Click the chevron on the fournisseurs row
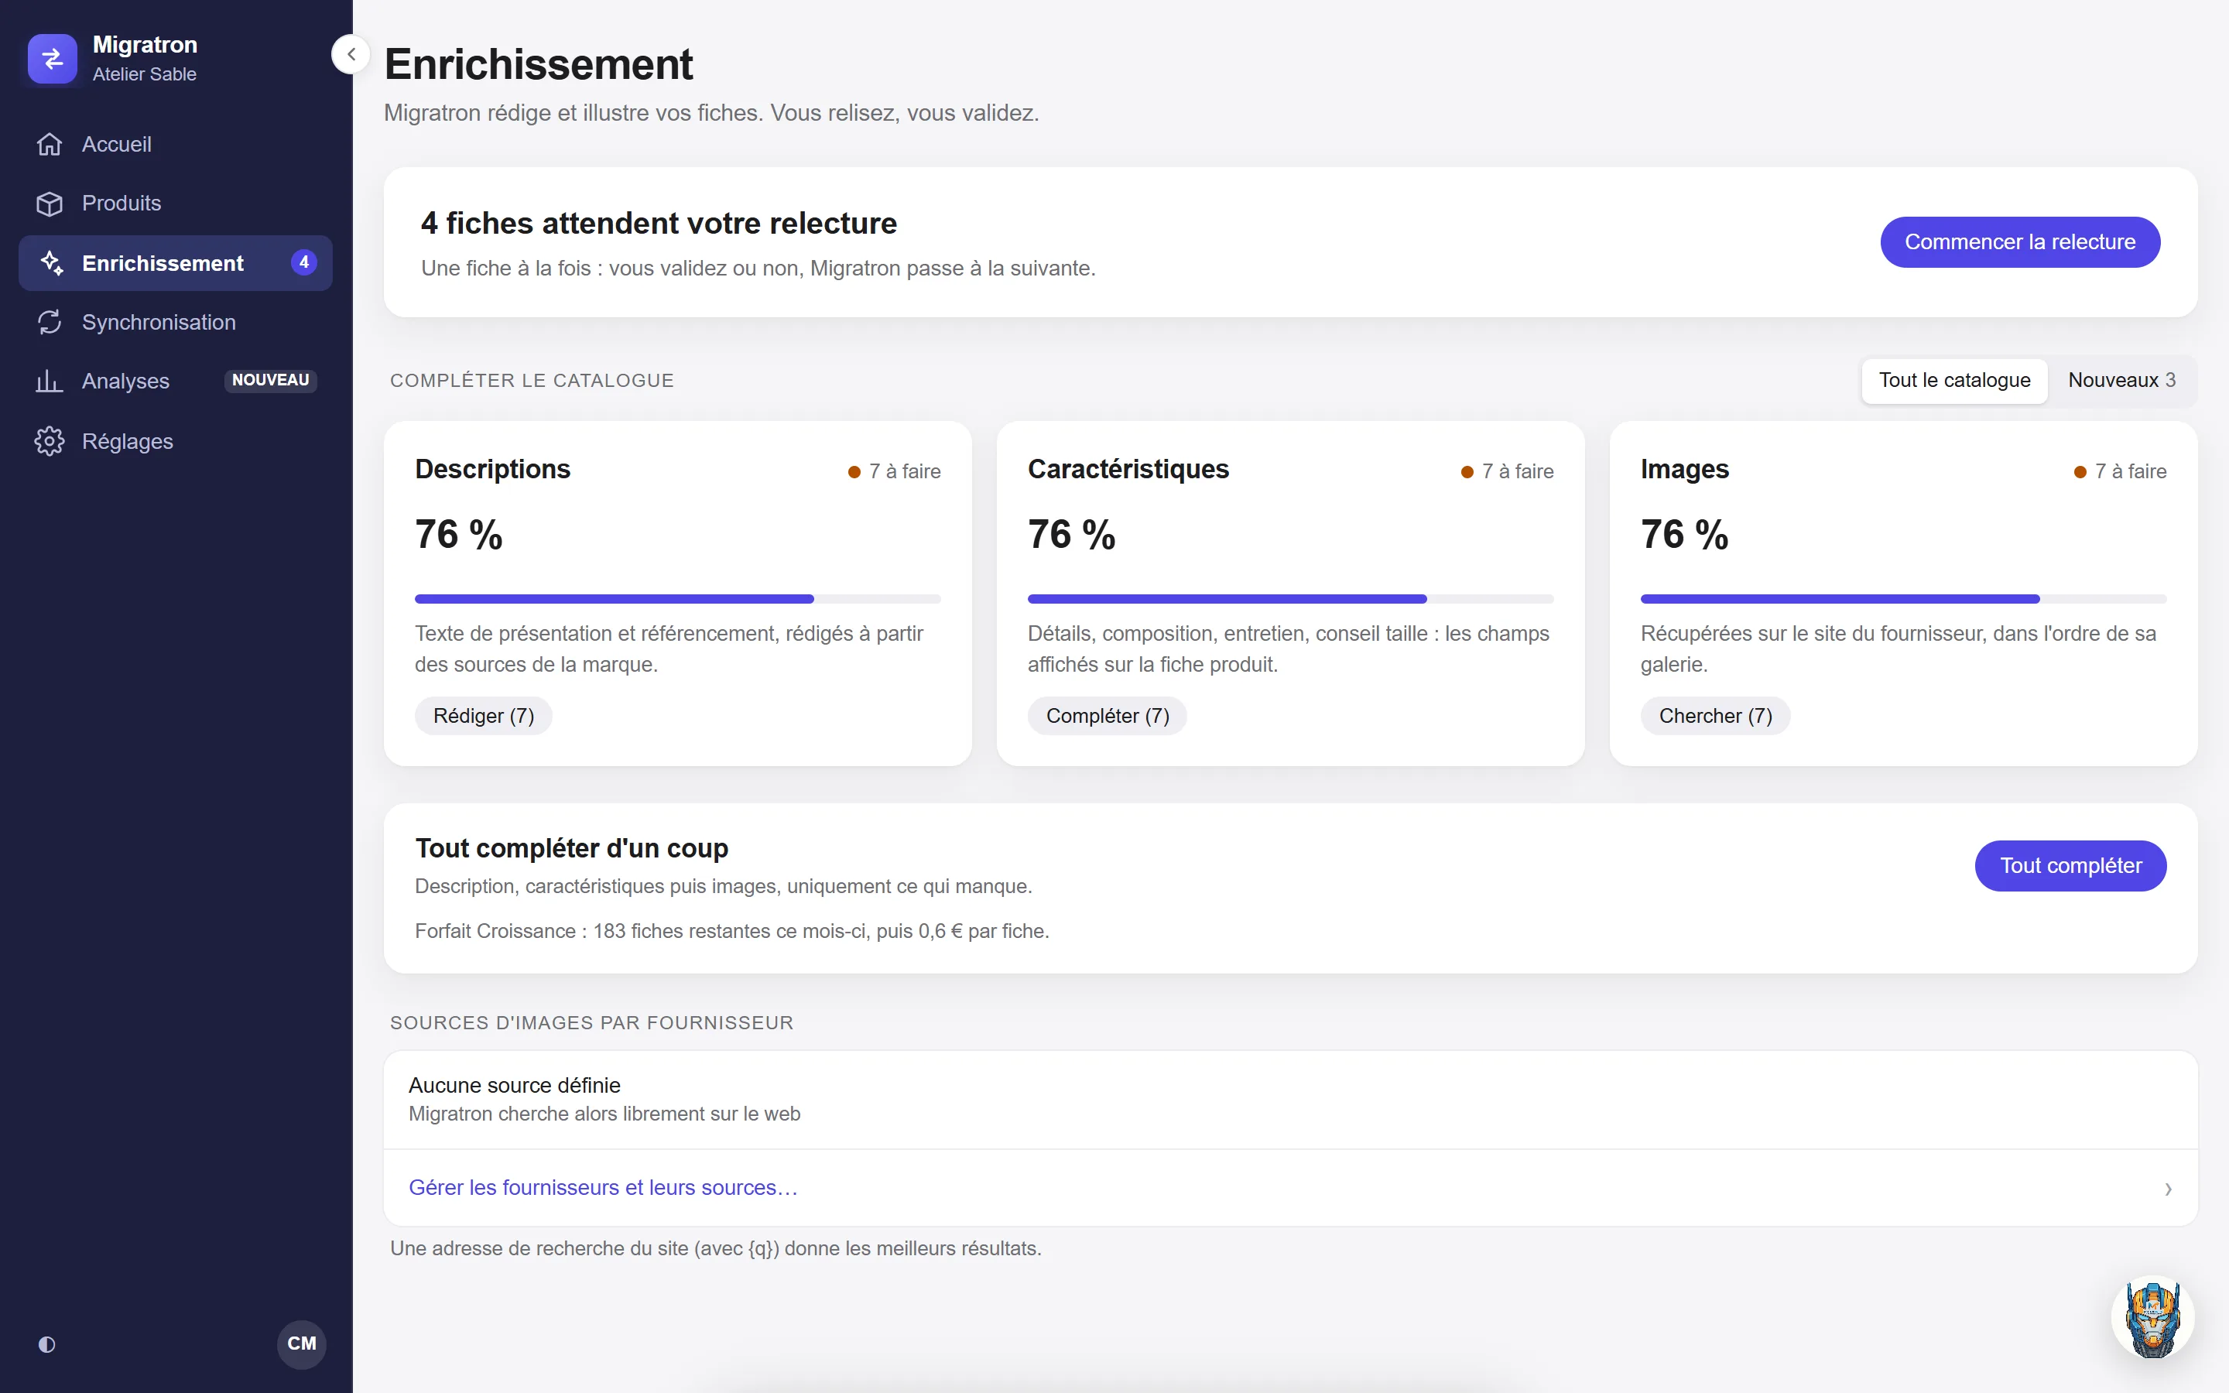 (x=2168, y=1189)
